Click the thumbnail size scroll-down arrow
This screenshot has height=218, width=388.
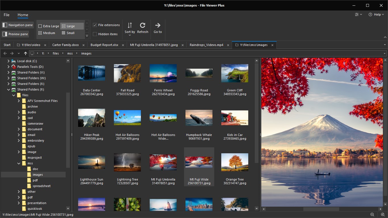(x=87, y=30)
